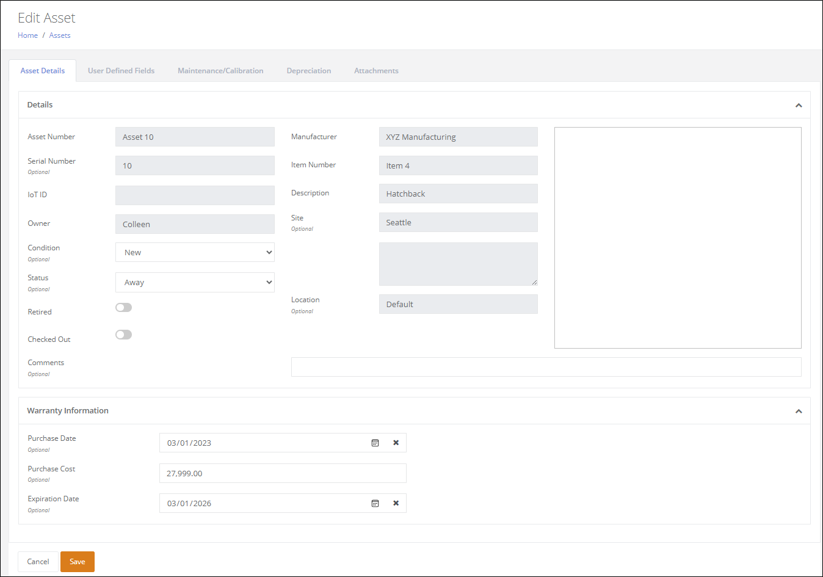Click the Location field showing Default
The height and width of the screenshot is (577, 823).
(459, 304)
